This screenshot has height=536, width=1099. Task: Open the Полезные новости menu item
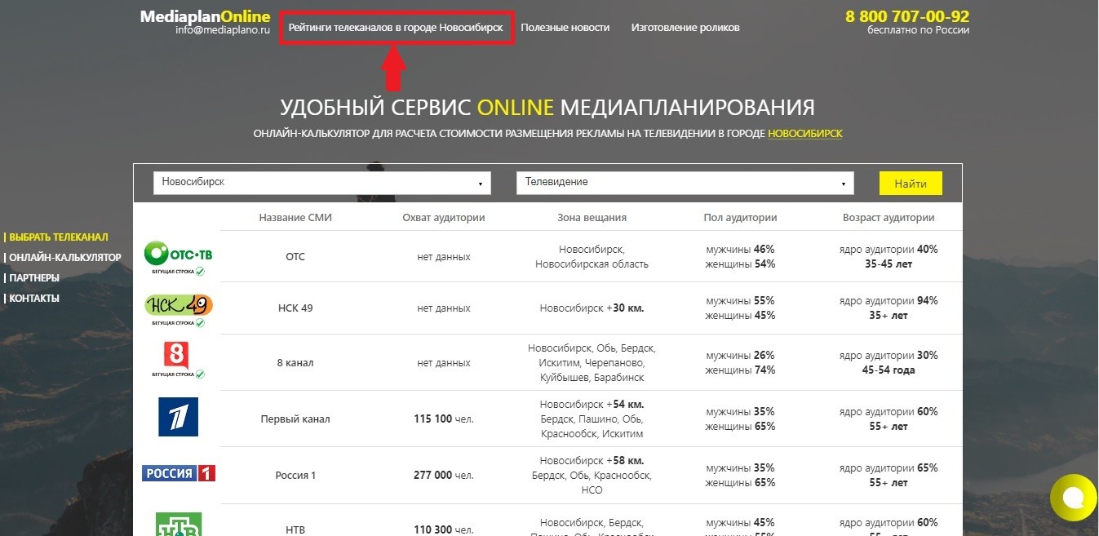click(x=565, y=28)
